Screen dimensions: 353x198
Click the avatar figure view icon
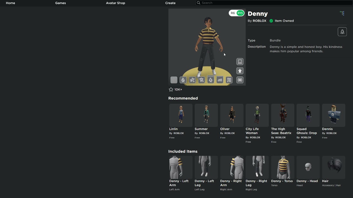pos(240,71)
